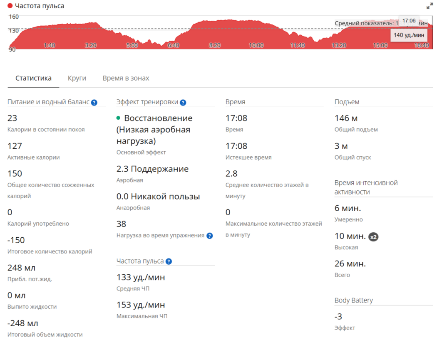Image resolution: width=437 pixels, height=342 pixels.
Task: Click the Частота пульса chart legend label
Action: coord(40,6)
